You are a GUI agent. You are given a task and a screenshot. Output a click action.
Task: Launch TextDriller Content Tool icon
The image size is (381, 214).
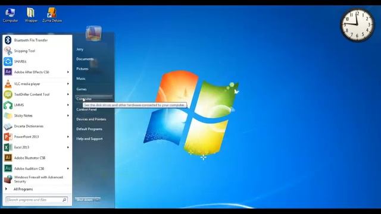(8, 95)
